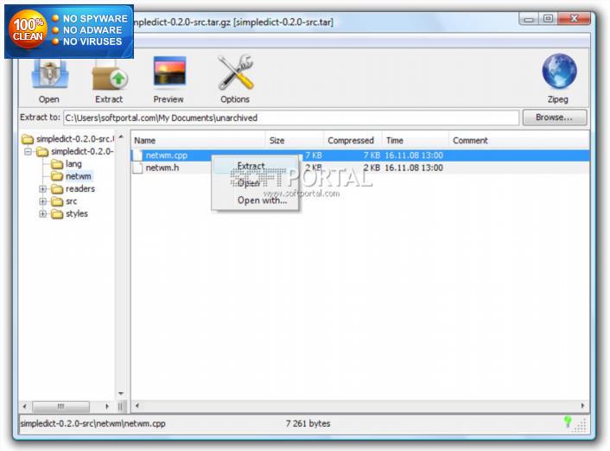This screenshot has height=451, width=610.
Task: Click the file list scroll right arrow
Action: tap(582, 405)
